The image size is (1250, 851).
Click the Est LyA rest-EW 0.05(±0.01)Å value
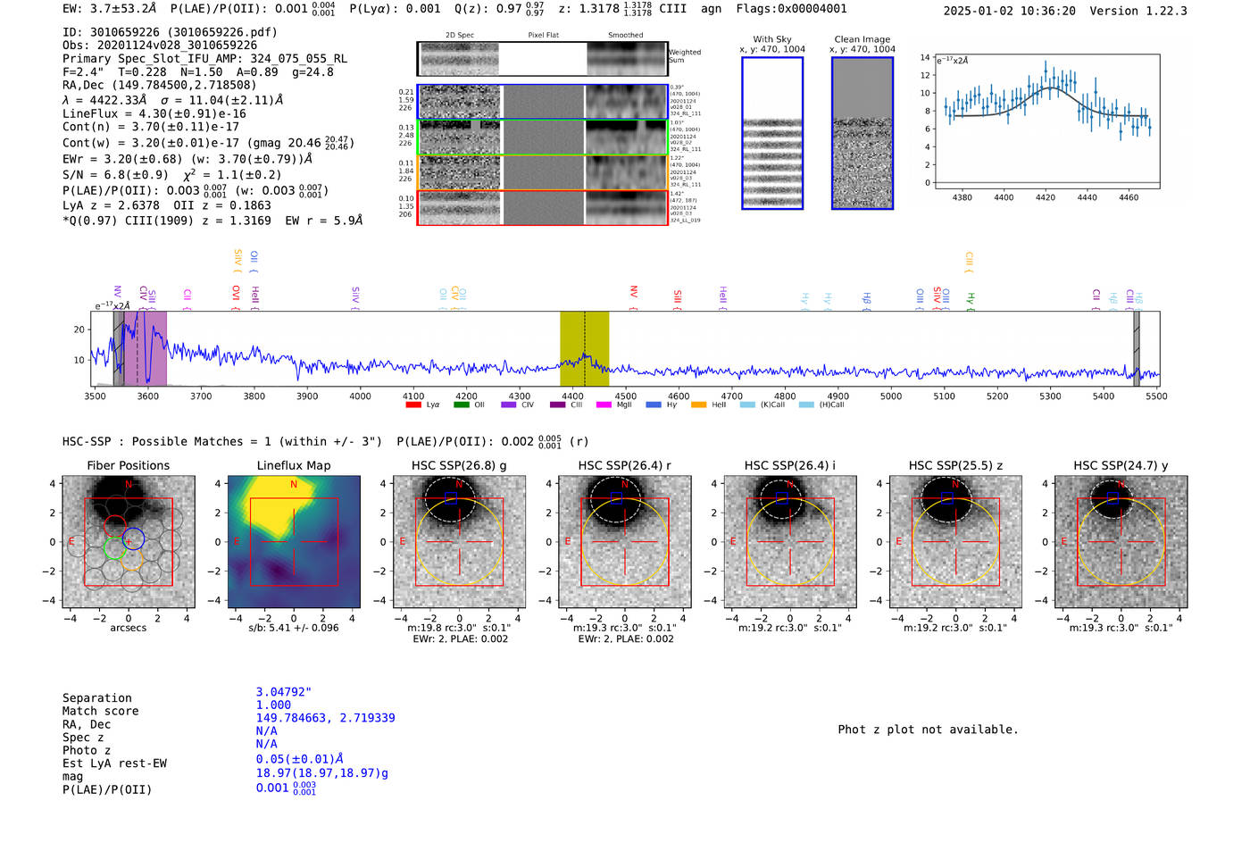pos(299,758)
